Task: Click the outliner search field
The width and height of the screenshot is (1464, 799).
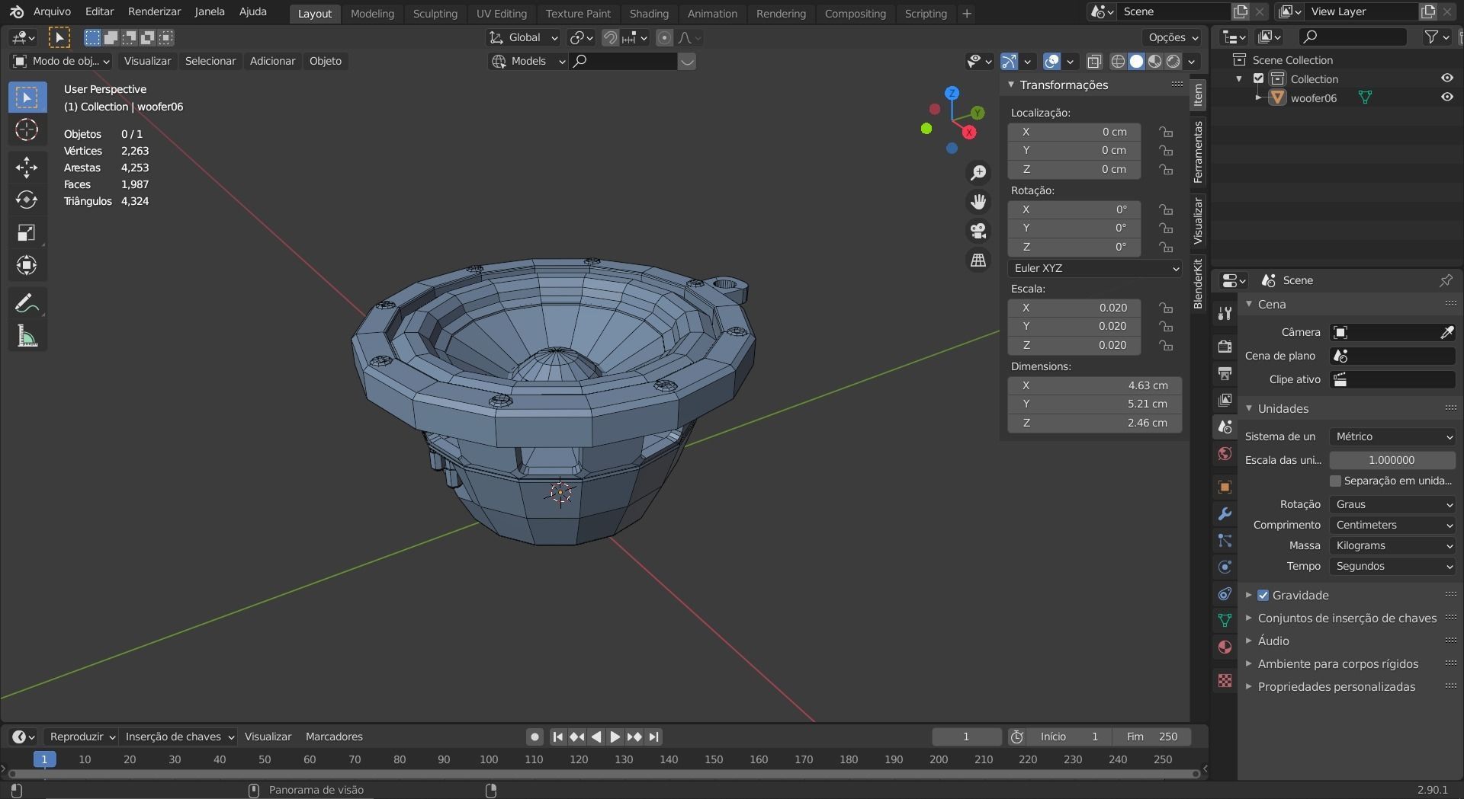Action: (x=1353, y=37)
